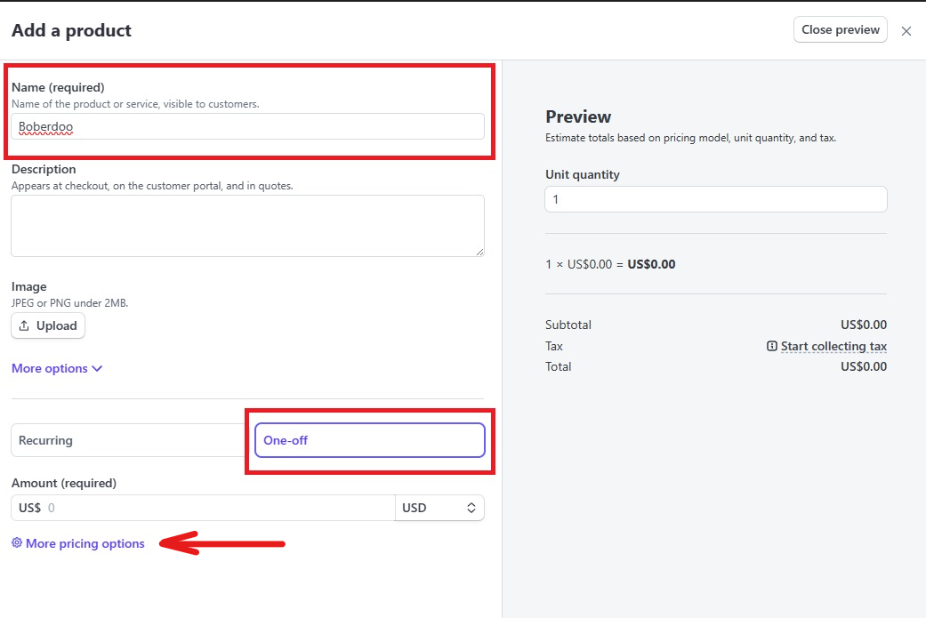Follow the Start collecting tax link
Screen dimensions: 926x618
[x=833, y=346]
